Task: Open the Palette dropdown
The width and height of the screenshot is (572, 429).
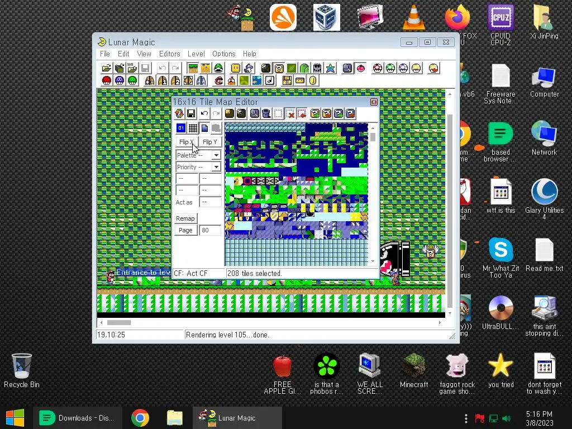Action: (x=198, y=155)
